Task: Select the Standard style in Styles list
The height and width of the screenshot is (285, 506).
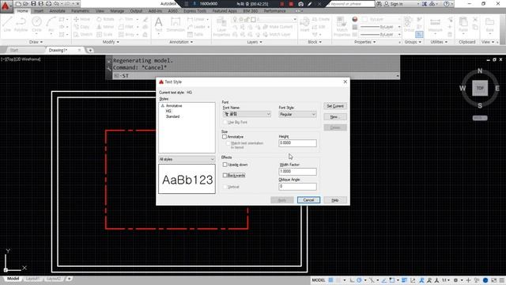Action: pos(172,116)
